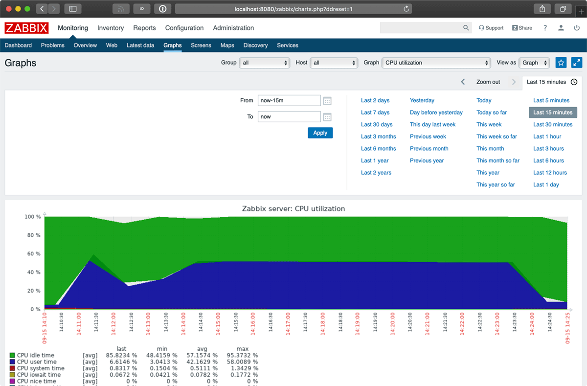This screenshot has height=386, width=587.
Task: Select Last 1 hour range
Action: pos(547,136)
